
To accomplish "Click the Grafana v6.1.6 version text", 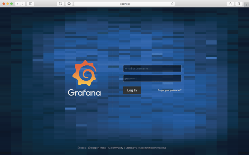I will [x=146, y=148].
